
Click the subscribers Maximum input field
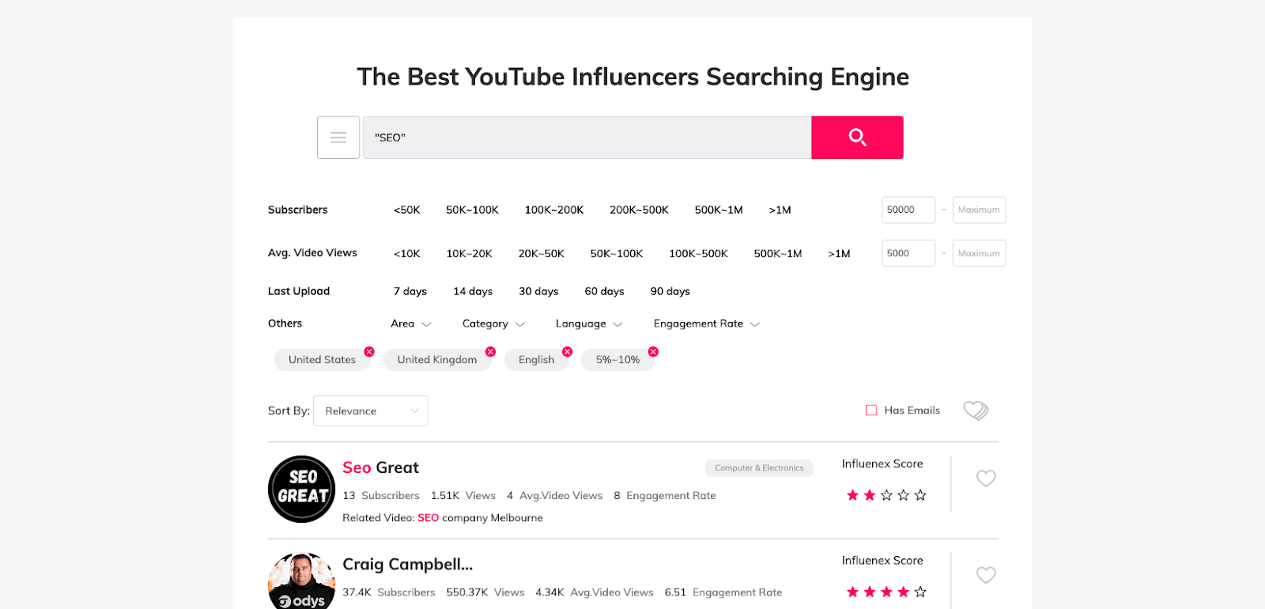[979, 210]
